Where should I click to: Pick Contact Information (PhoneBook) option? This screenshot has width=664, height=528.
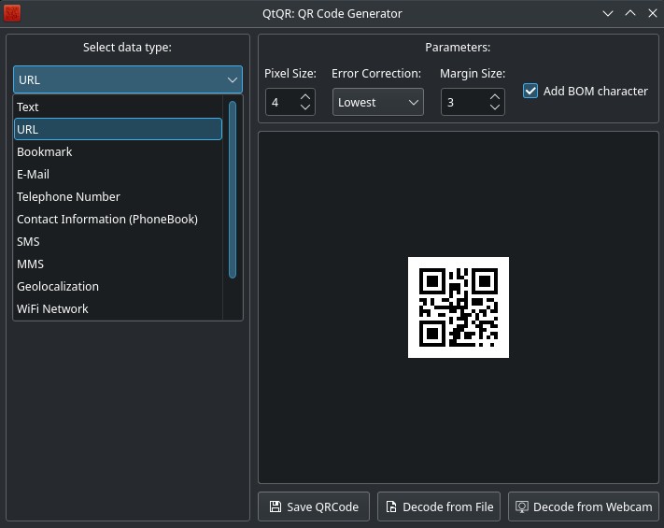click(x=118, y=219)
